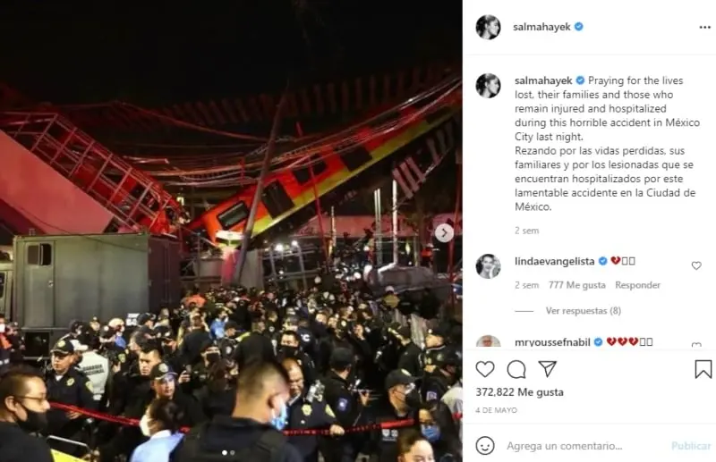Open the emoji picker smiley icon
This screenshot has width=716, height=462.
[485, 446]
